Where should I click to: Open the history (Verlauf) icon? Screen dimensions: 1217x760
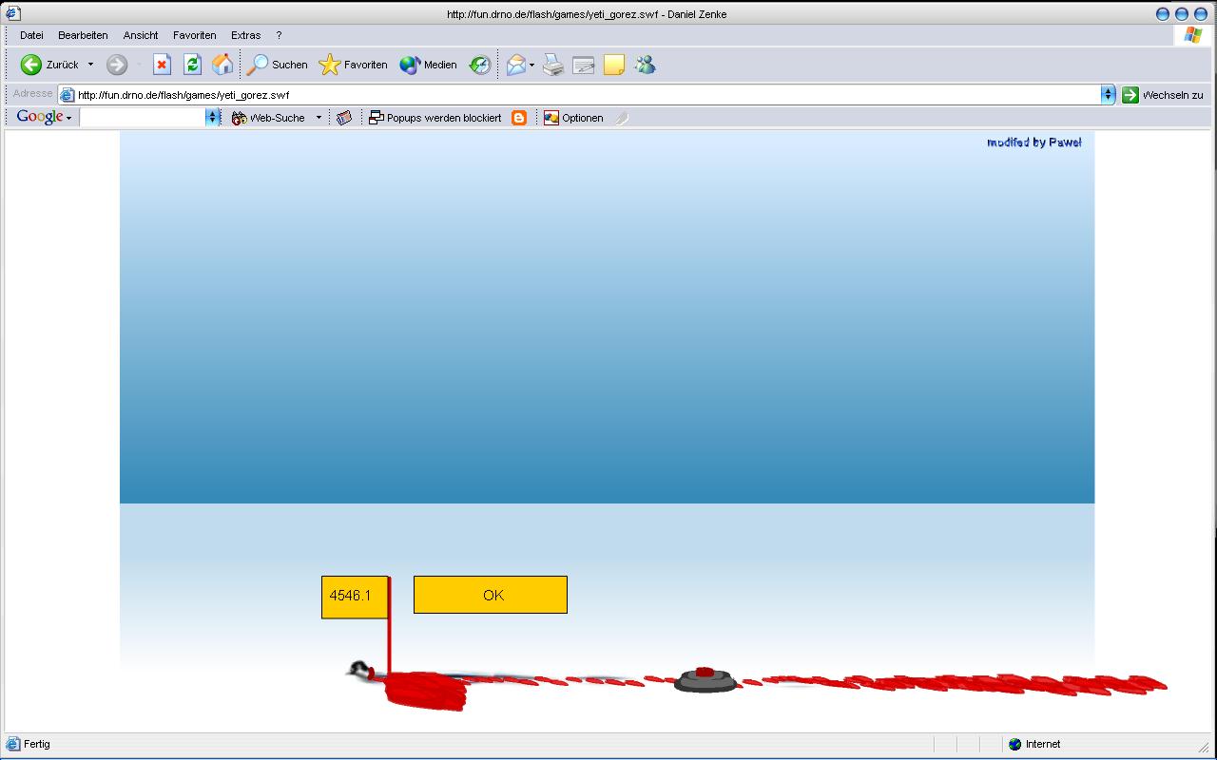pos(480,65)
